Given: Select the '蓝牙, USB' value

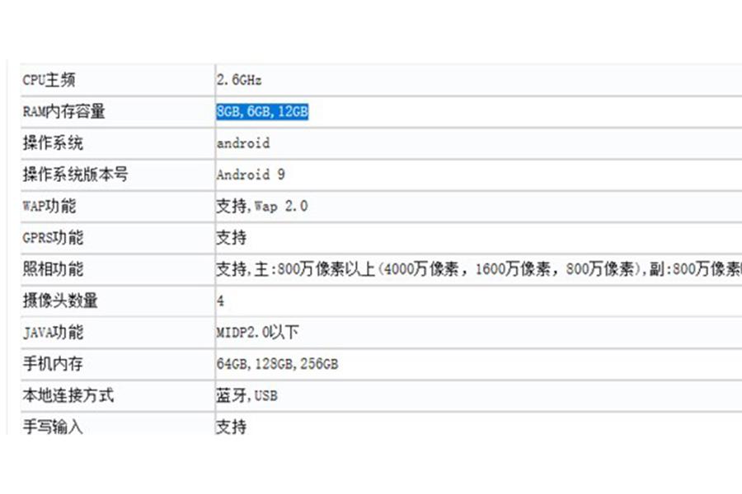Looking at the screenshot, I should pyautogui.click(x=247, y=395).
